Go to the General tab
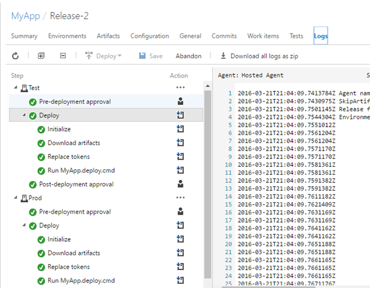 [x=191, y=36]
